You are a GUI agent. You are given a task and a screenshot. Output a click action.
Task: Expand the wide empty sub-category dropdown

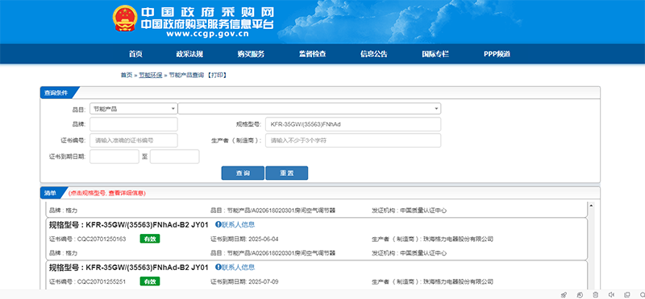click(310, 109)
